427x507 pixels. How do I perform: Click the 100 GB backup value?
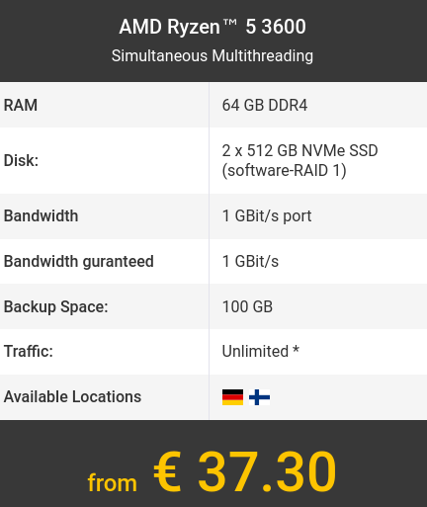247,306
